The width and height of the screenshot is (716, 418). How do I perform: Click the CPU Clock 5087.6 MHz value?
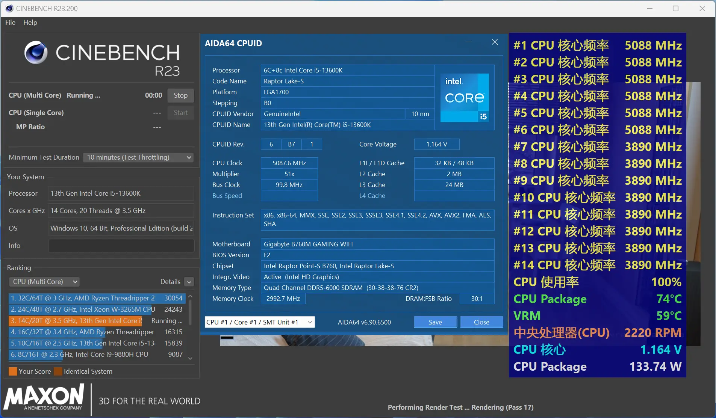coord(289,163)
